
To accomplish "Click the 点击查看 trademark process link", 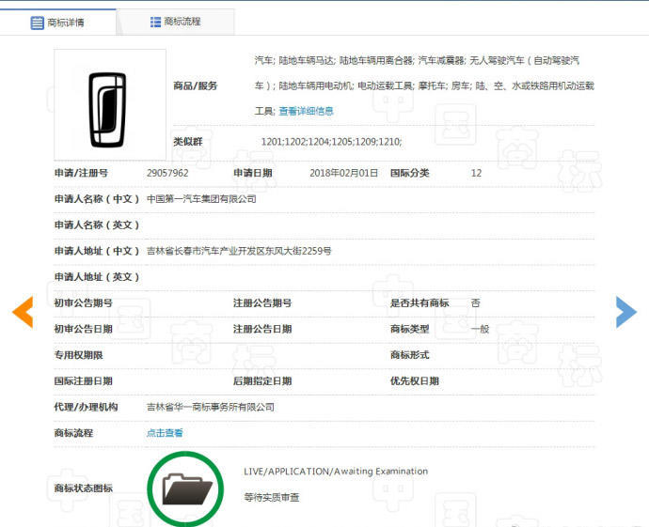I will tap(165, 433).
